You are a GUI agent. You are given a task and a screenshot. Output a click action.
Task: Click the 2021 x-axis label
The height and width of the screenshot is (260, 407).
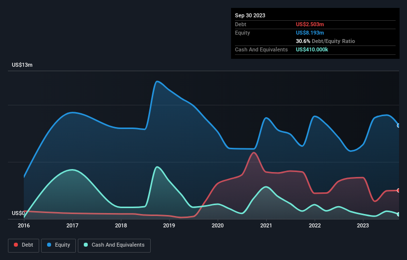[x=266, y=225]
